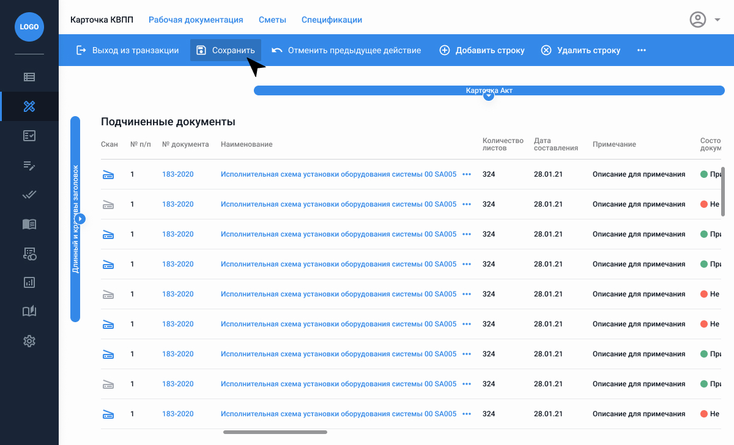Open the edit-list pencil sidebar icon
734x445 pixels.
pos(29,165)
